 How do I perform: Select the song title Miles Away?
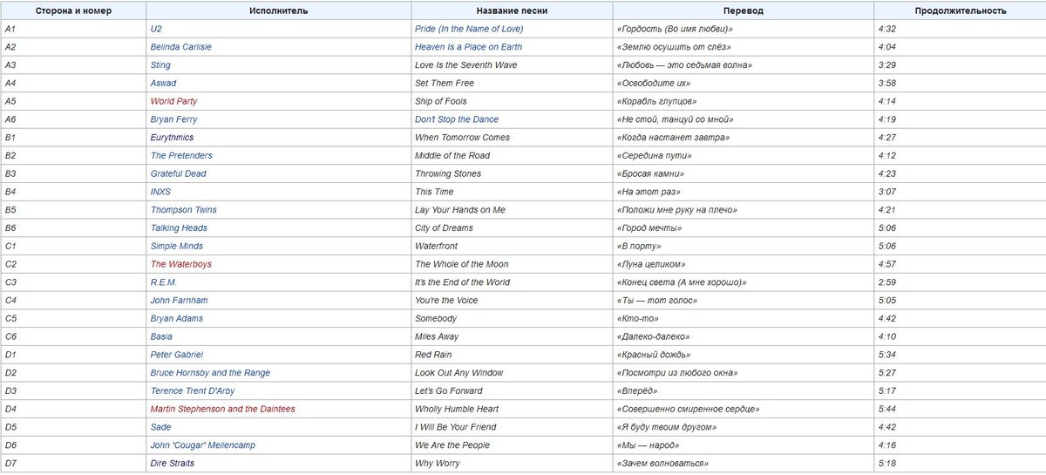(437, 336)
